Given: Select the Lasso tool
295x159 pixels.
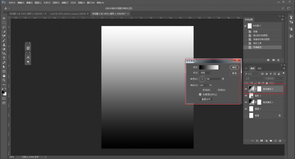Looking at the screenshot, I should tap(4, 27).
